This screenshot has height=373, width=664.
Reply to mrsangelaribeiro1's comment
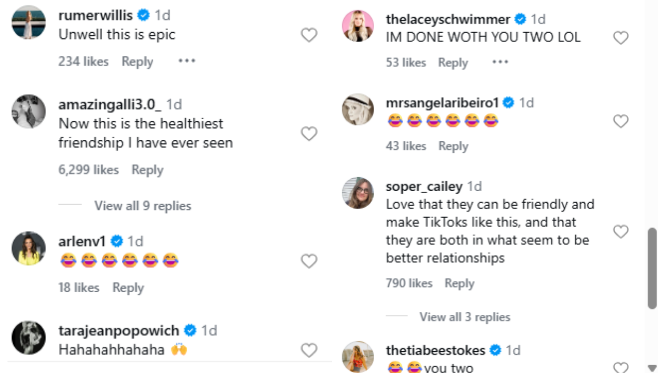tap(453, 146)
